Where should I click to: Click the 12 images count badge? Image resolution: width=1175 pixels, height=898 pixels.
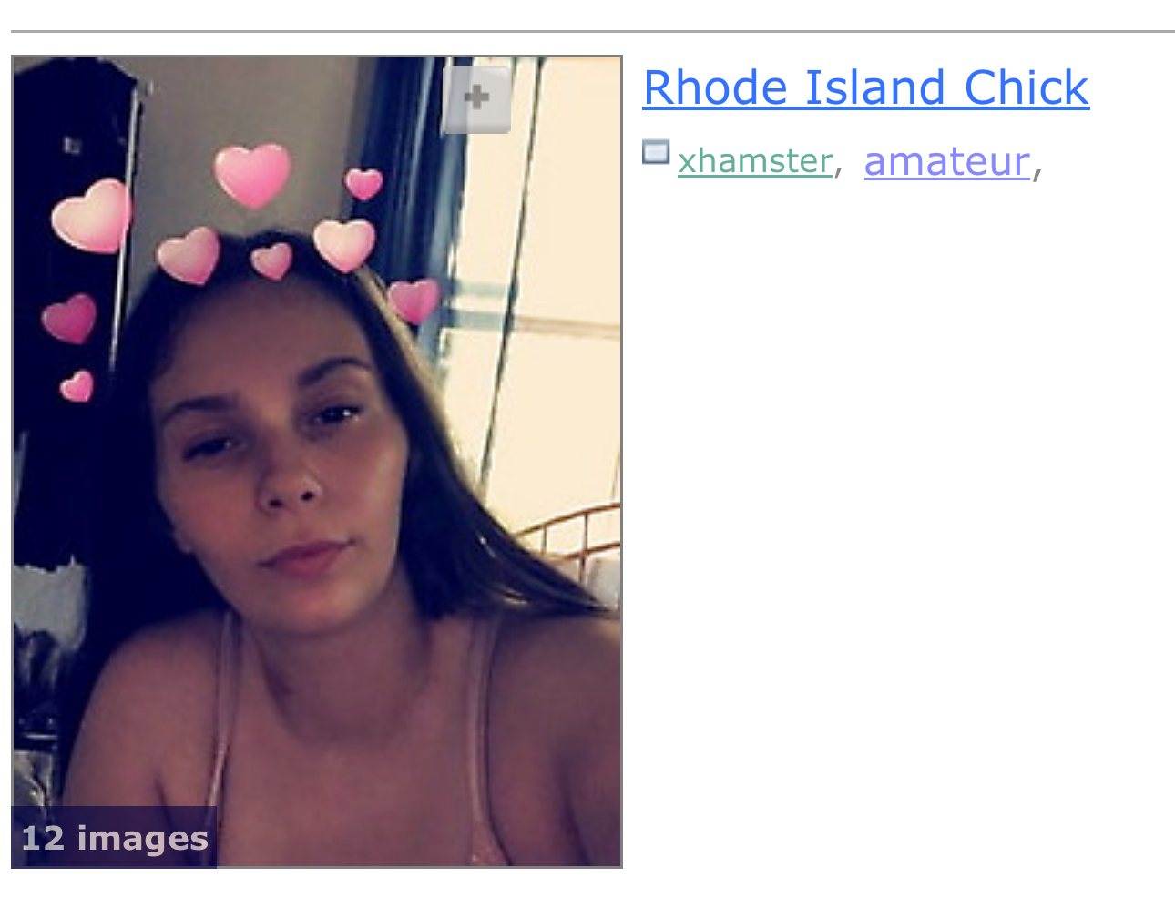[115, 838]
